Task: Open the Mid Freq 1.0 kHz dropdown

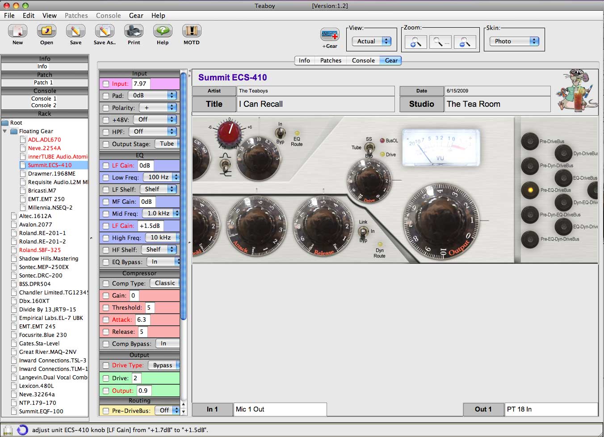Action: click(x=161, y=213)
